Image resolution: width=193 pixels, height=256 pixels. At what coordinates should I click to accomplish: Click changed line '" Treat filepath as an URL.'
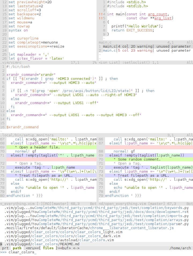click(x=51, y=176)
